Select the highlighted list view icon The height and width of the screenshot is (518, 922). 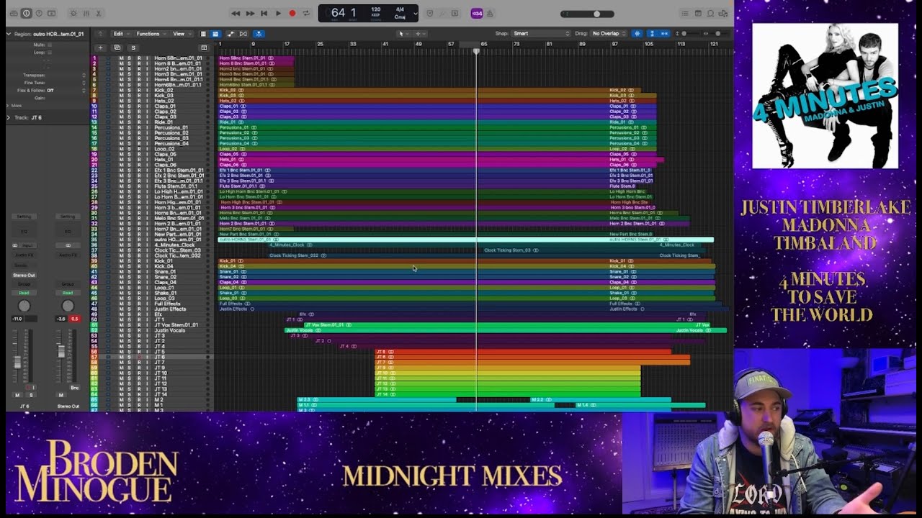point(215,34)
